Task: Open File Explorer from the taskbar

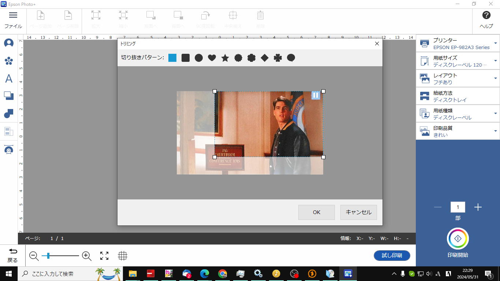Action: (133, 274)
